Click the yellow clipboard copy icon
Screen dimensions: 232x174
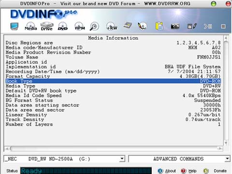pyautogui.click(x=159, y=26)
